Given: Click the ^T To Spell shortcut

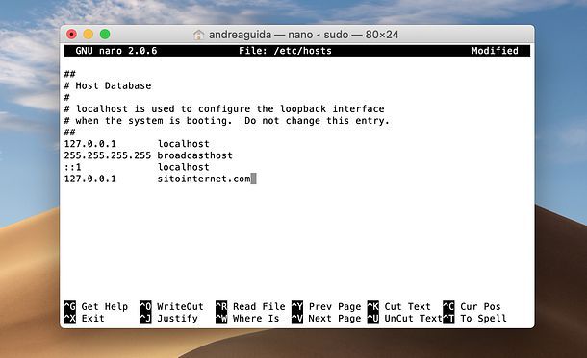Looking at the screenshot, I should coord(474,318).
